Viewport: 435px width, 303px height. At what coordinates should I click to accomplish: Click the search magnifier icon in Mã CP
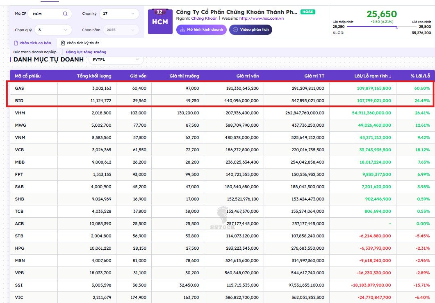point(65,14)
